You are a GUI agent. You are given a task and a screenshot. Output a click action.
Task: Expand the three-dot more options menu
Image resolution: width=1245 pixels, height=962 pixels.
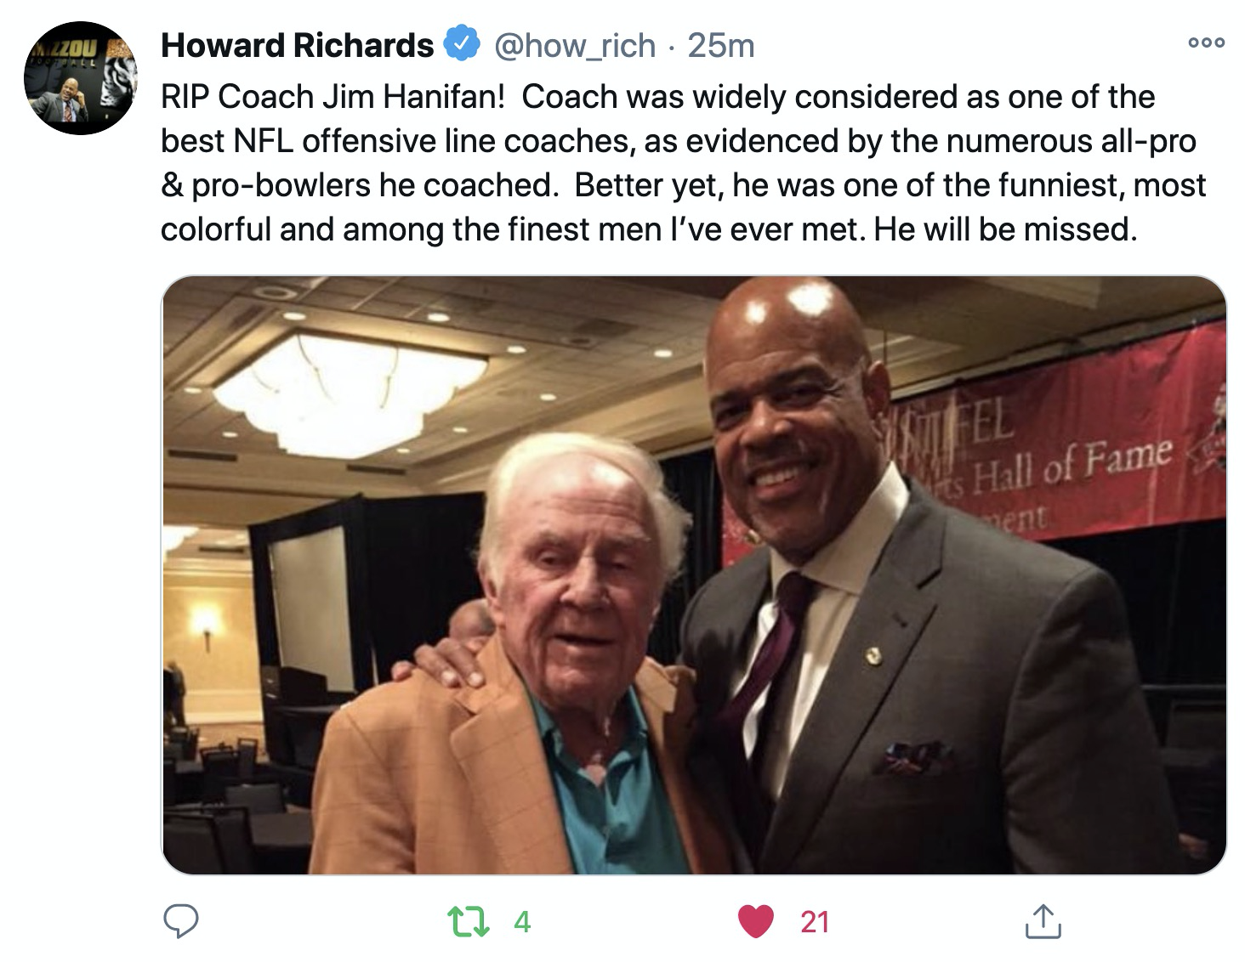point(1207,42)
